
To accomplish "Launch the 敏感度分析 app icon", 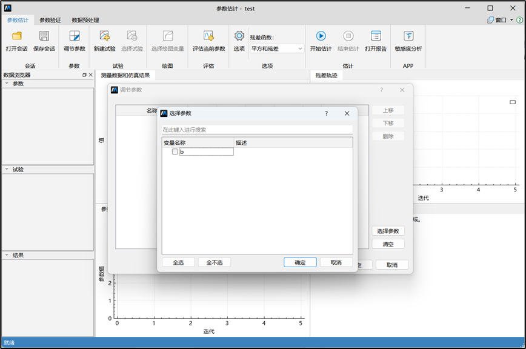I will click(x=408, y=36).
